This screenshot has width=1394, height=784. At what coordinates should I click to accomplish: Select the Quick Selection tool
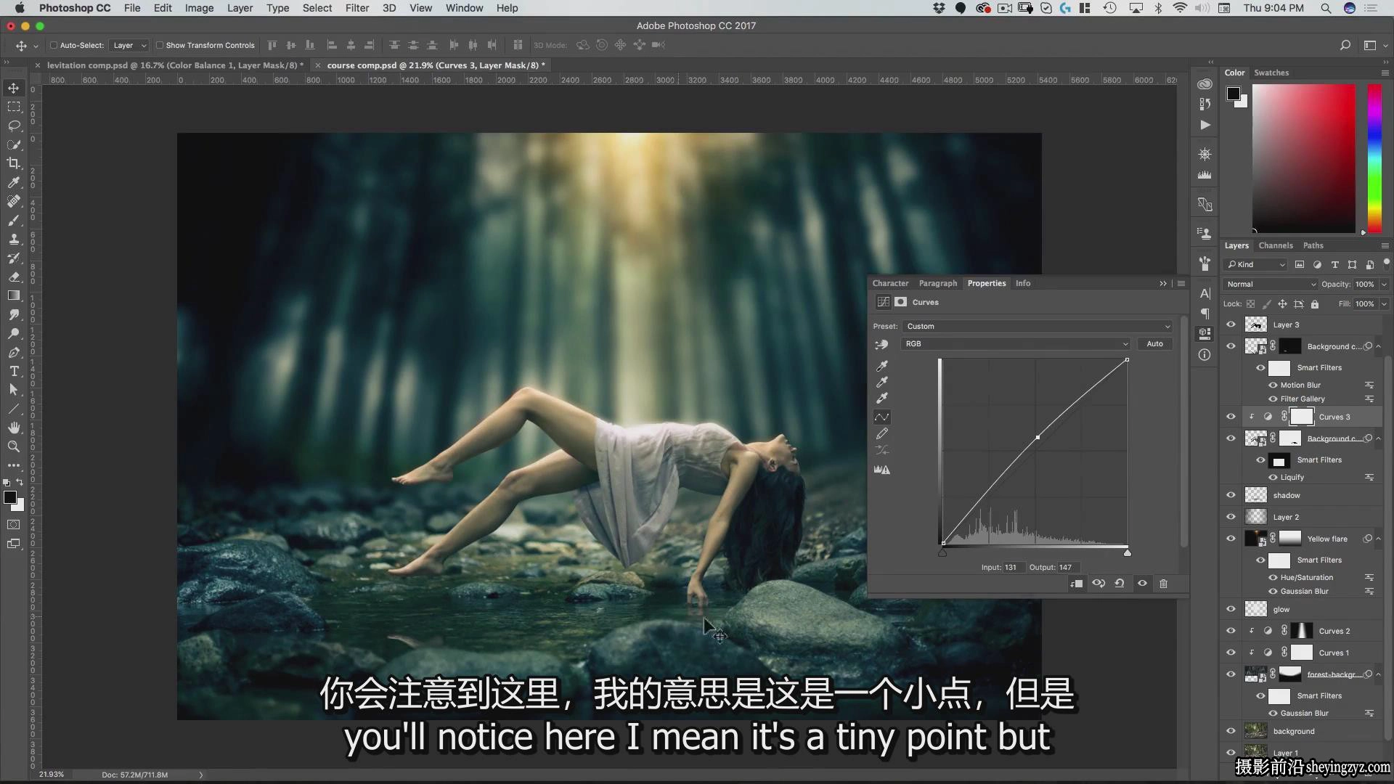coord(14,144)
